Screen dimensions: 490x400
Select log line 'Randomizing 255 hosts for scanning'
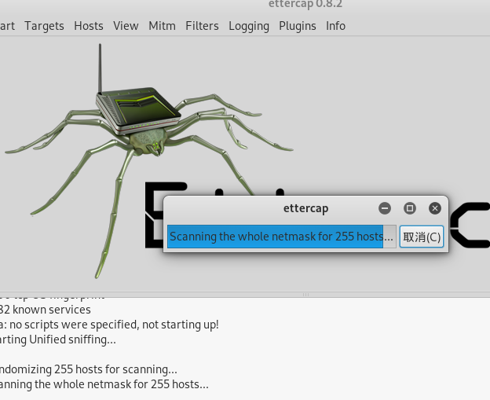click(89, 369)
